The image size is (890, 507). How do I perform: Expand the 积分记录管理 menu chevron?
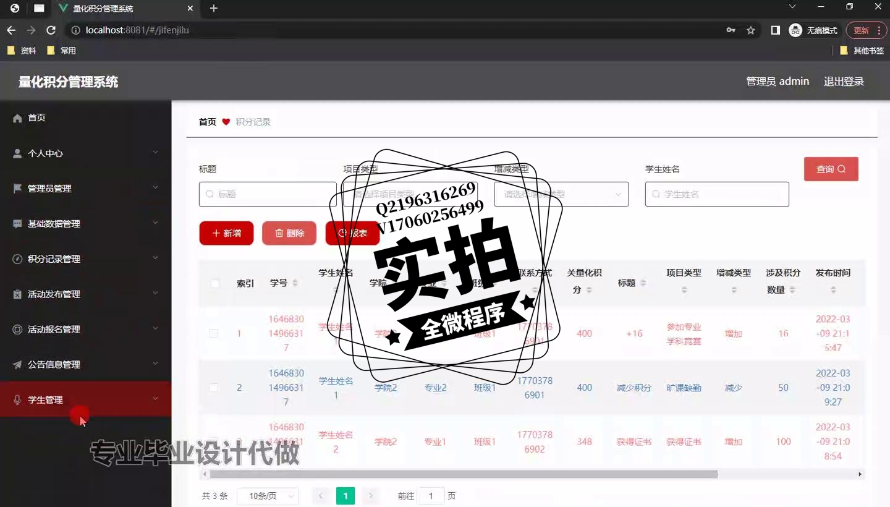(x=156, y=258)
